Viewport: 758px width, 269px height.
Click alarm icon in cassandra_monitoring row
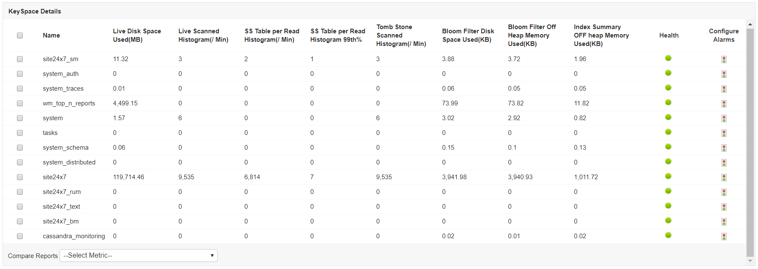(724, 237)
